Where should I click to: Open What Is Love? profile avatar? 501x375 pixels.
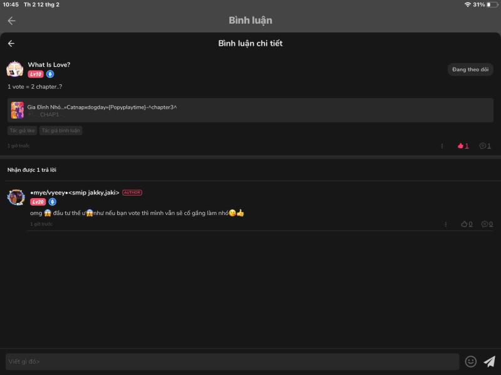point(15,69)
